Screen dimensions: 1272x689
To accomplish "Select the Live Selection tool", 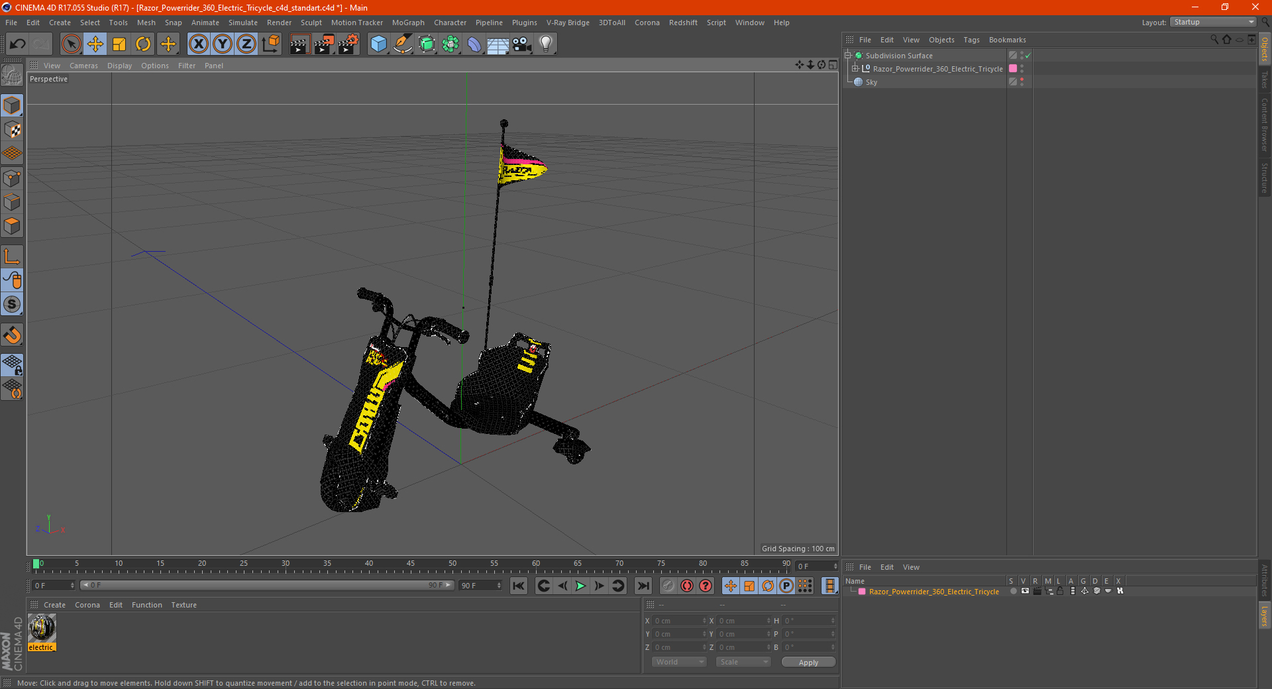I will click(71, 44).
